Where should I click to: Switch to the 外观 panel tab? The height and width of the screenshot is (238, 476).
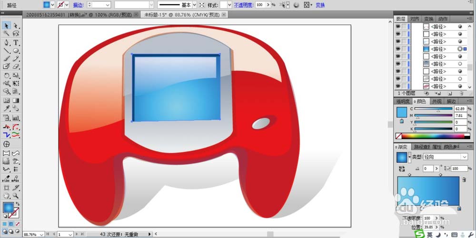437,102
